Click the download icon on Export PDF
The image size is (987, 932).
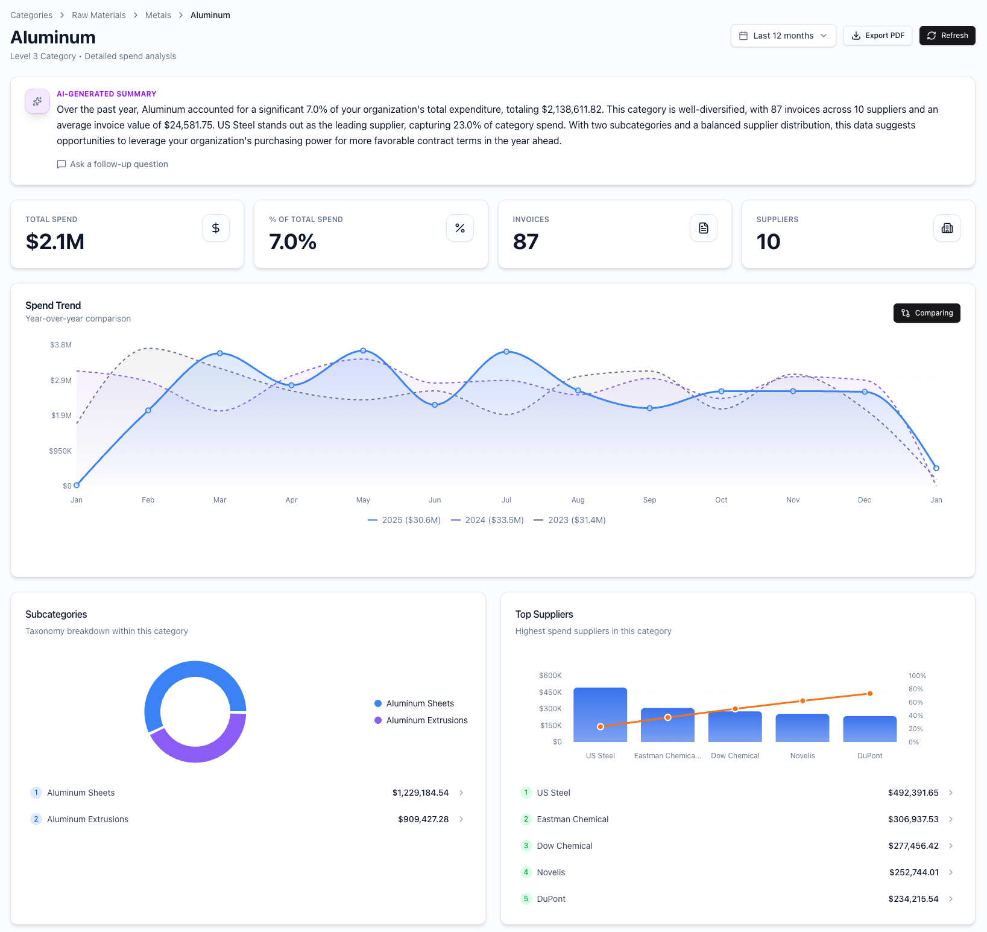[856, 36]
